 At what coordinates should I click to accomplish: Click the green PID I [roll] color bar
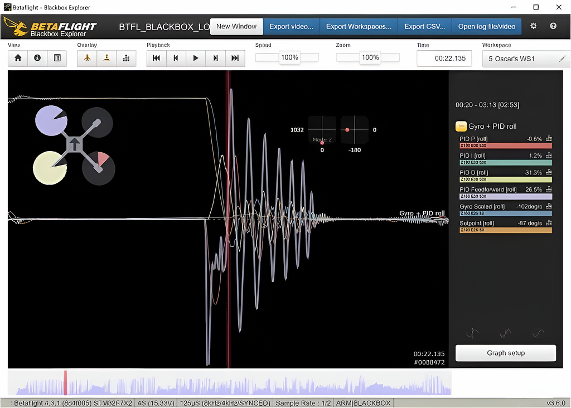pyautogui.click(x=506, y=162)
